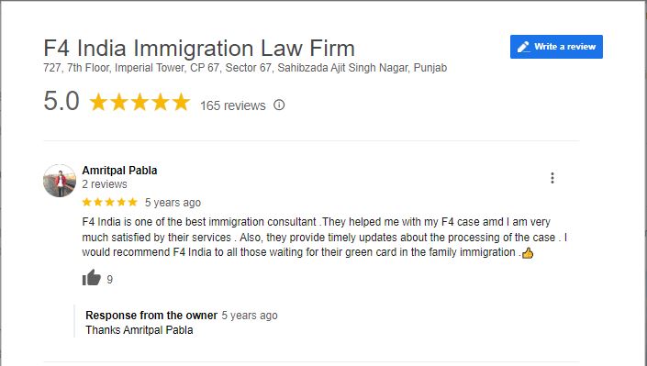This screenshot has width=647, height=366.
Task: Click the review body text paragraph
Action: 324,238
